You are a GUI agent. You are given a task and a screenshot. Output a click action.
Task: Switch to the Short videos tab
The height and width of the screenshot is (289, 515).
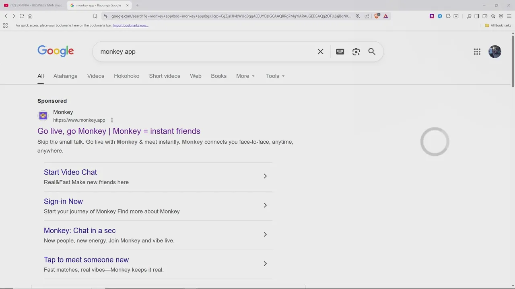165,76
